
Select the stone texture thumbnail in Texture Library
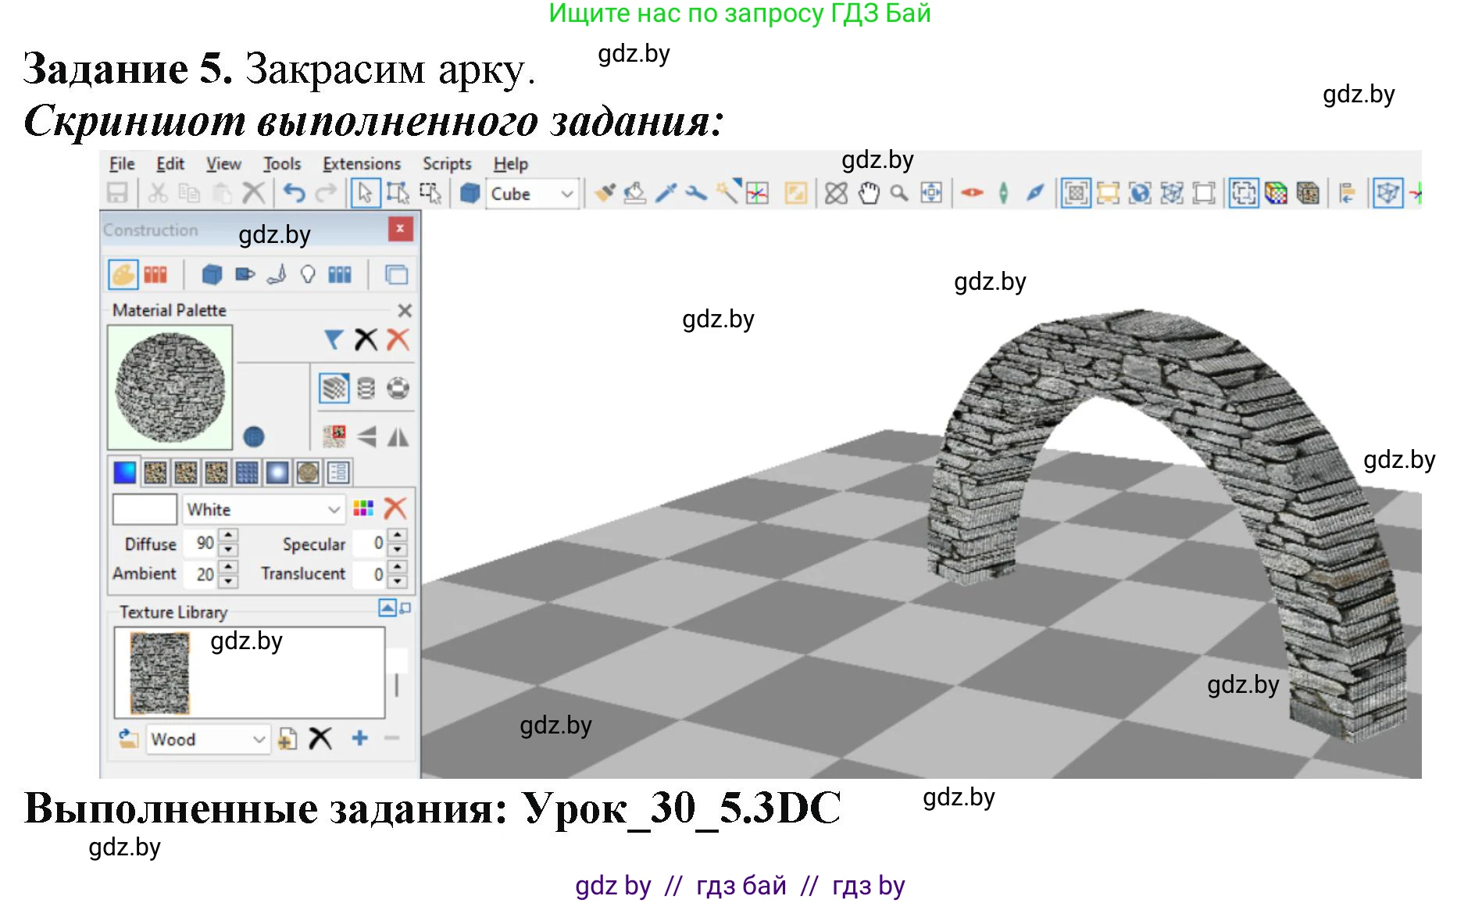click(x=159, y=673)
